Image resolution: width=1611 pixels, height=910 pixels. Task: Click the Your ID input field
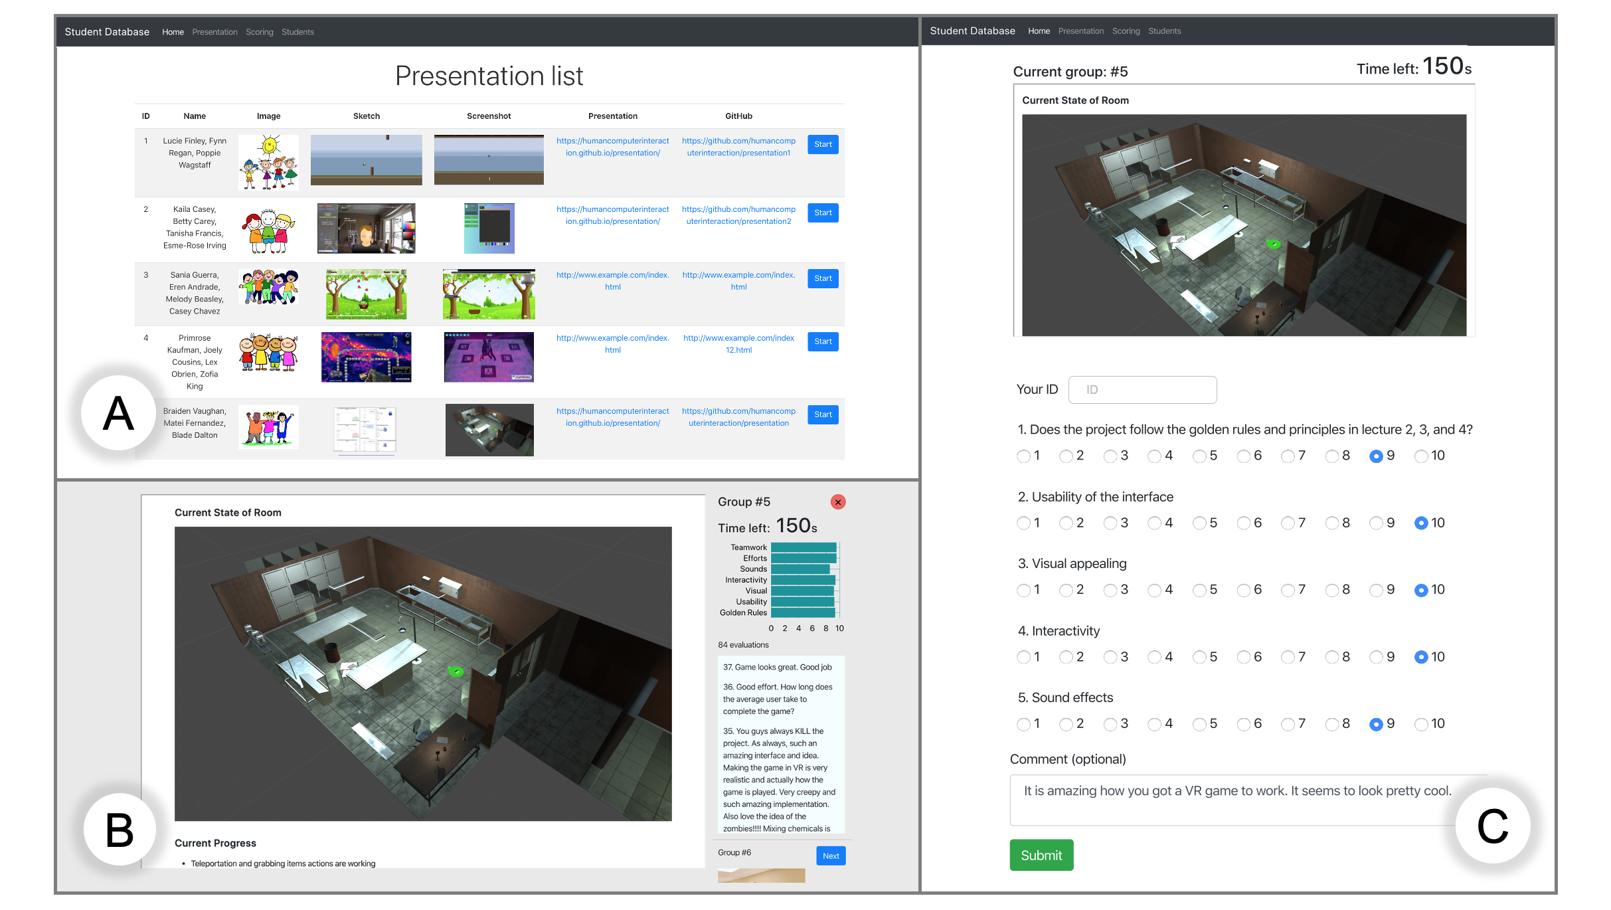(1142, 390)
